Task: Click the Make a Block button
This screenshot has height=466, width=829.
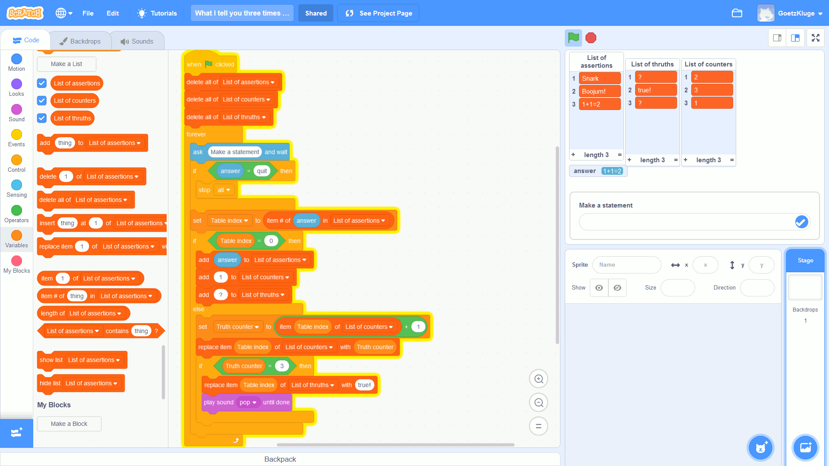Action: (x=69, y=424)
